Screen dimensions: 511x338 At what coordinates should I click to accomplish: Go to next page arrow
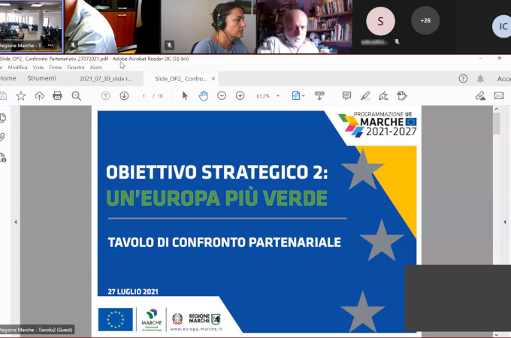coord(124,95)
